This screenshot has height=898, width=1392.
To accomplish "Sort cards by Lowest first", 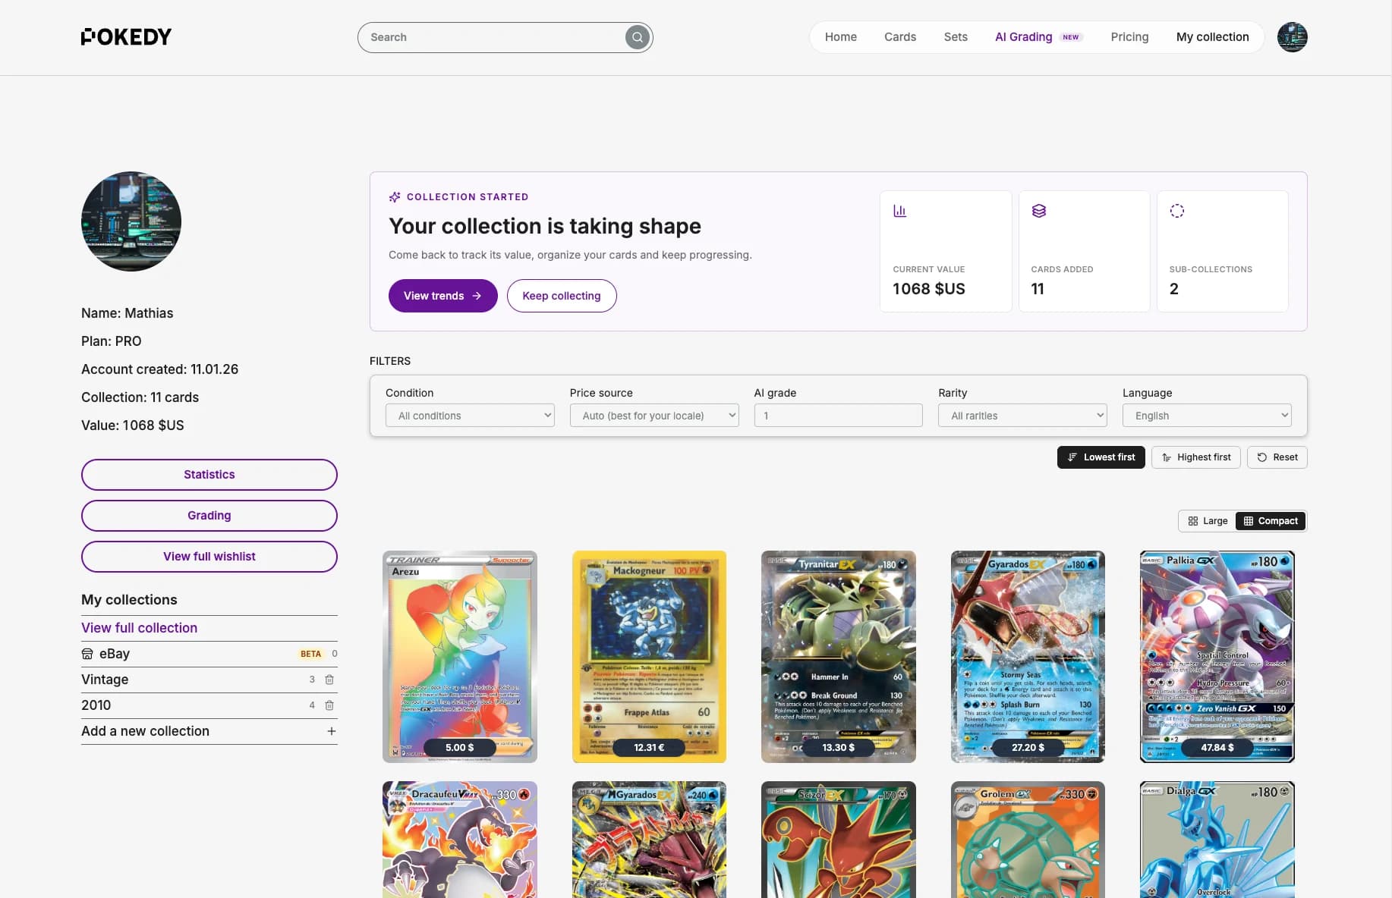I will [1101, 457].
